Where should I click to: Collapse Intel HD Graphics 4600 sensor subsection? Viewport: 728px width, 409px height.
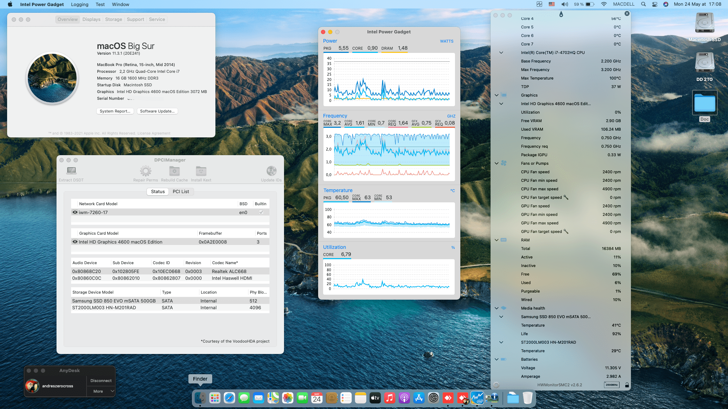(501, 104)
